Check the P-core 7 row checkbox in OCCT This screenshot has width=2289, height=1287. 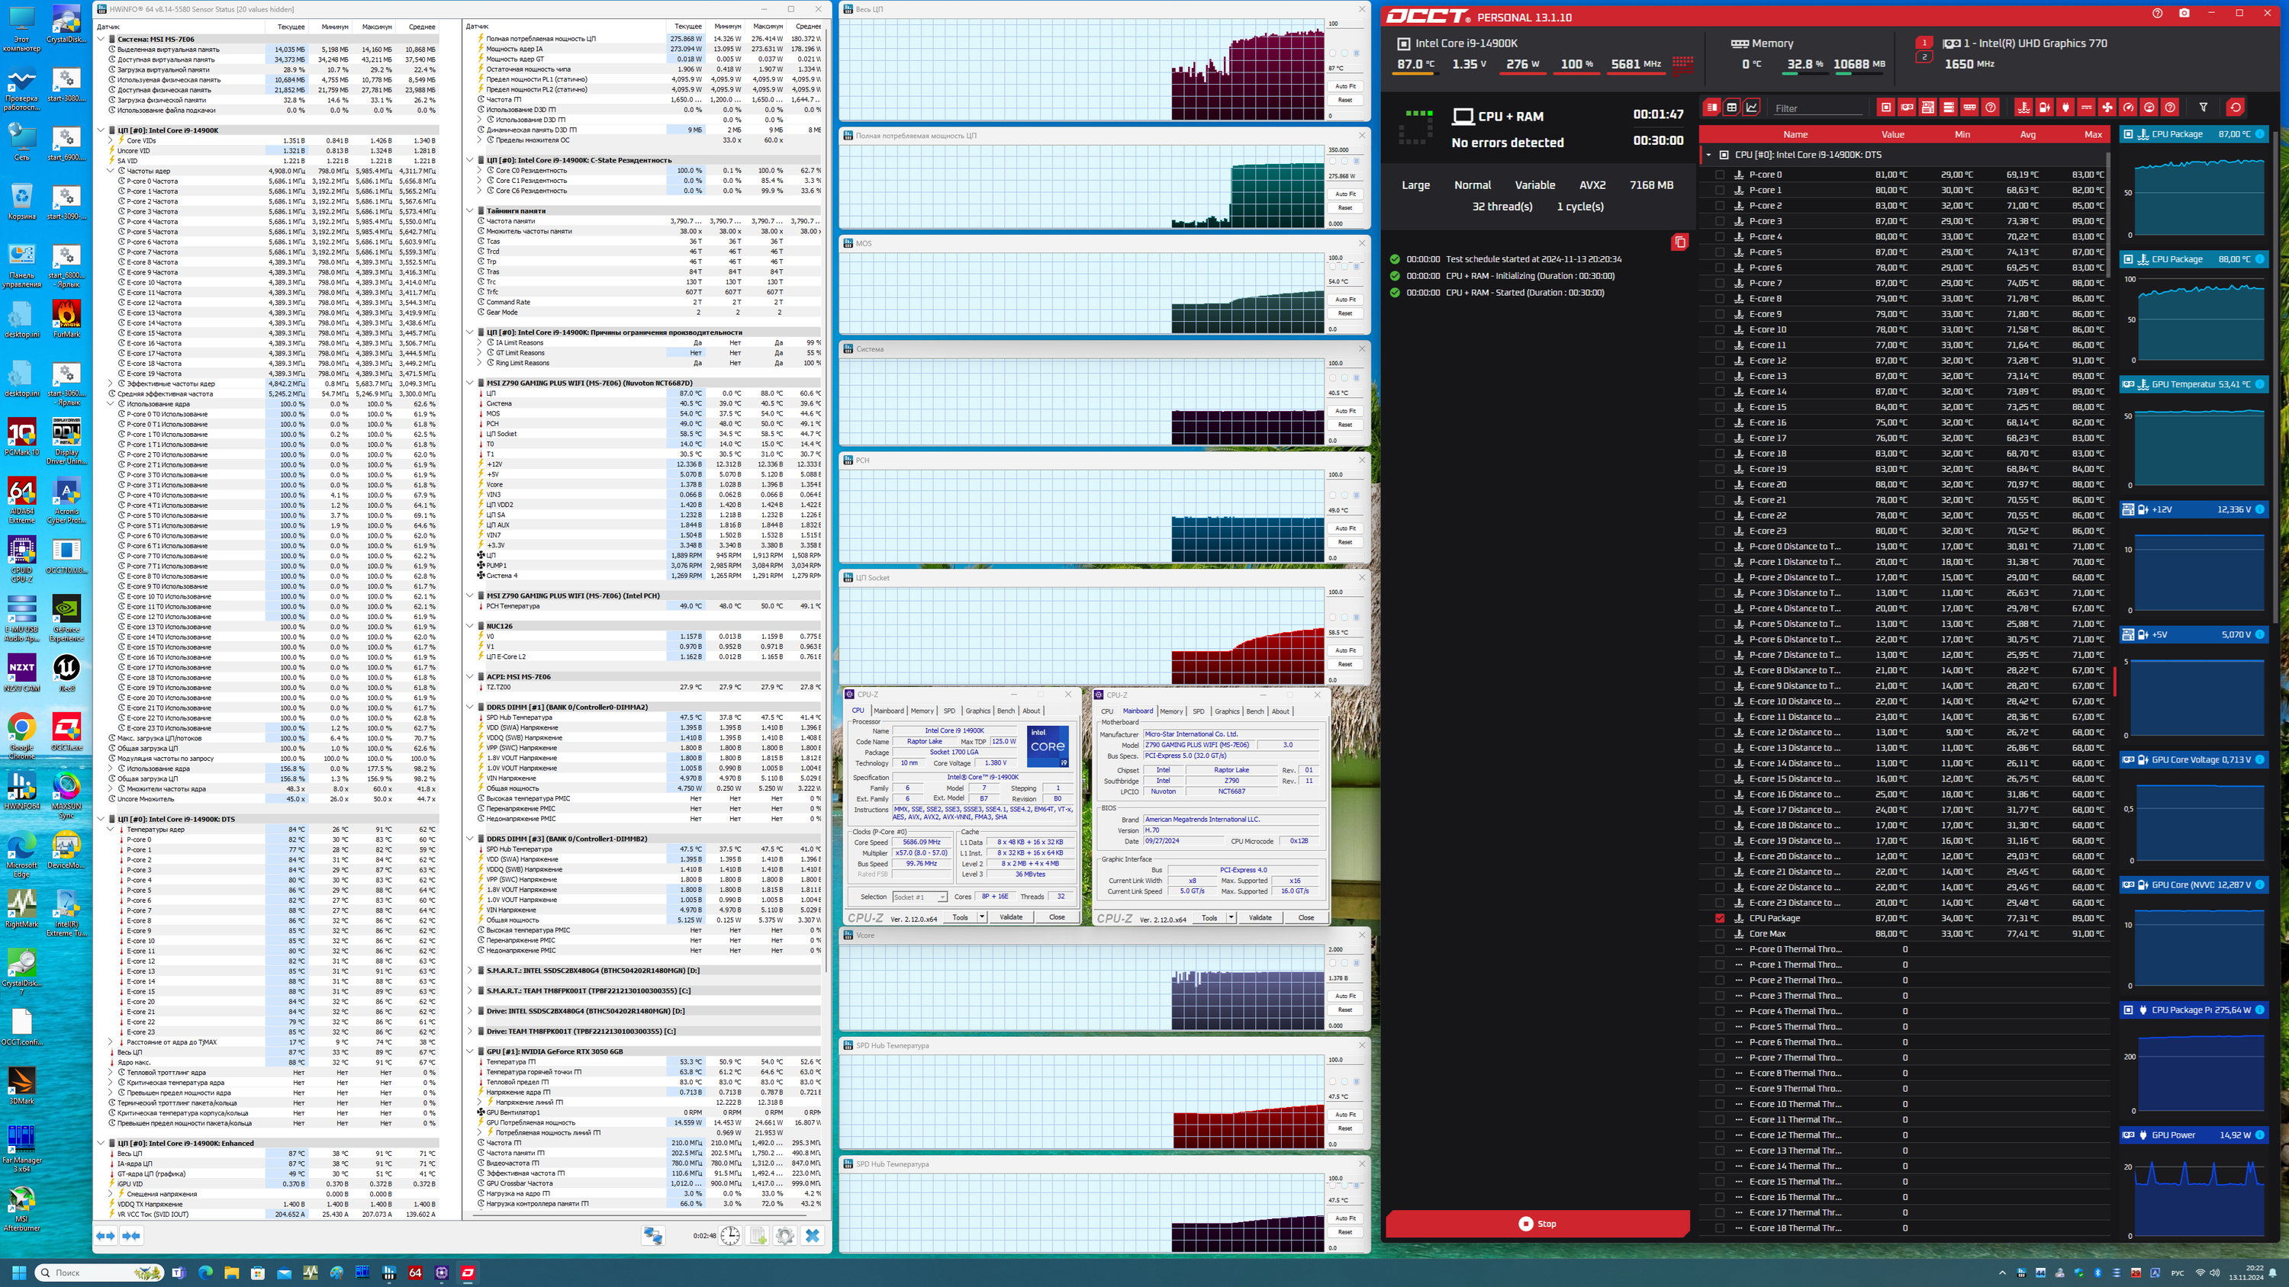point(1719,284)
